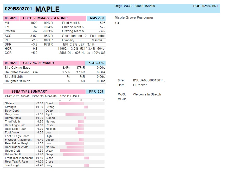The width and height of the screenshot is (228, 174).
Task: Click the Grazing Merit $ value -399
Action: (102, 31)
